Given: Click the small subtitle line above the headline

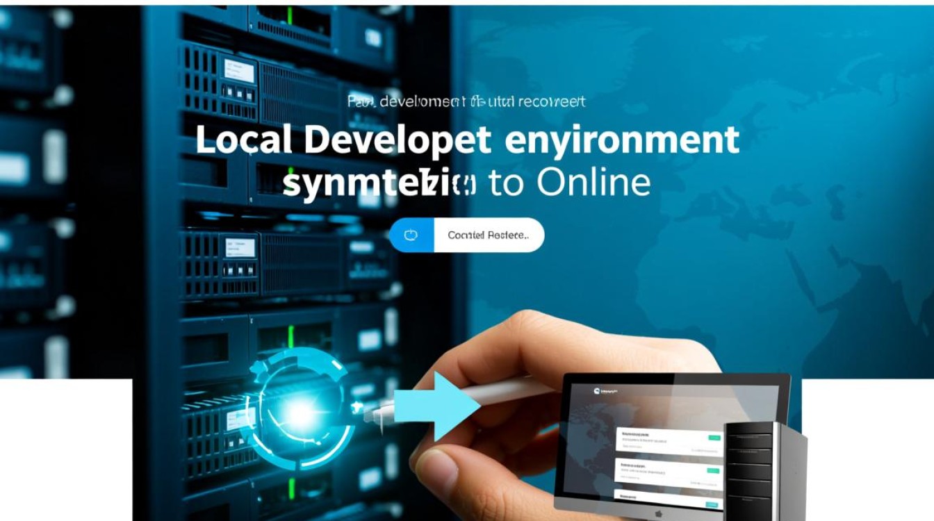Looking at the screenshot, I should click(466, 101).
